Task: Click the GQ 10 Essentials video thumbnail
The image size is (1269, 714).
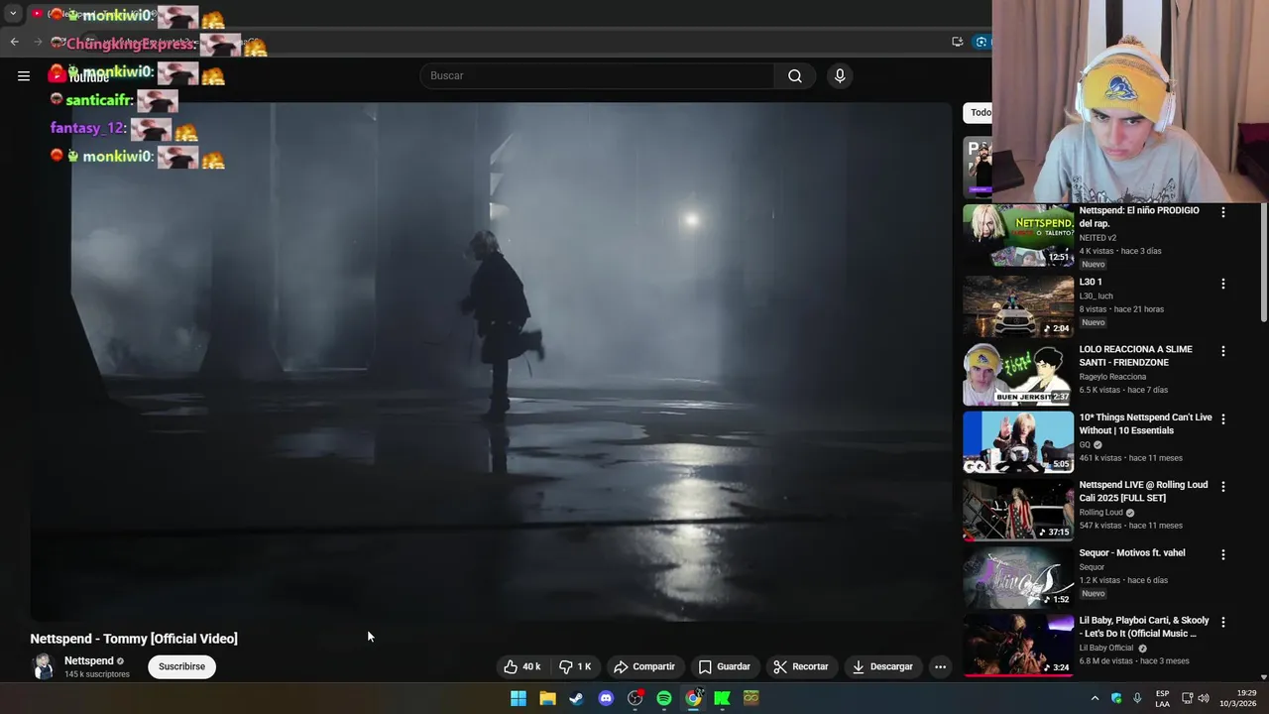Action: pyautogui.click(x=1018, y=442)
